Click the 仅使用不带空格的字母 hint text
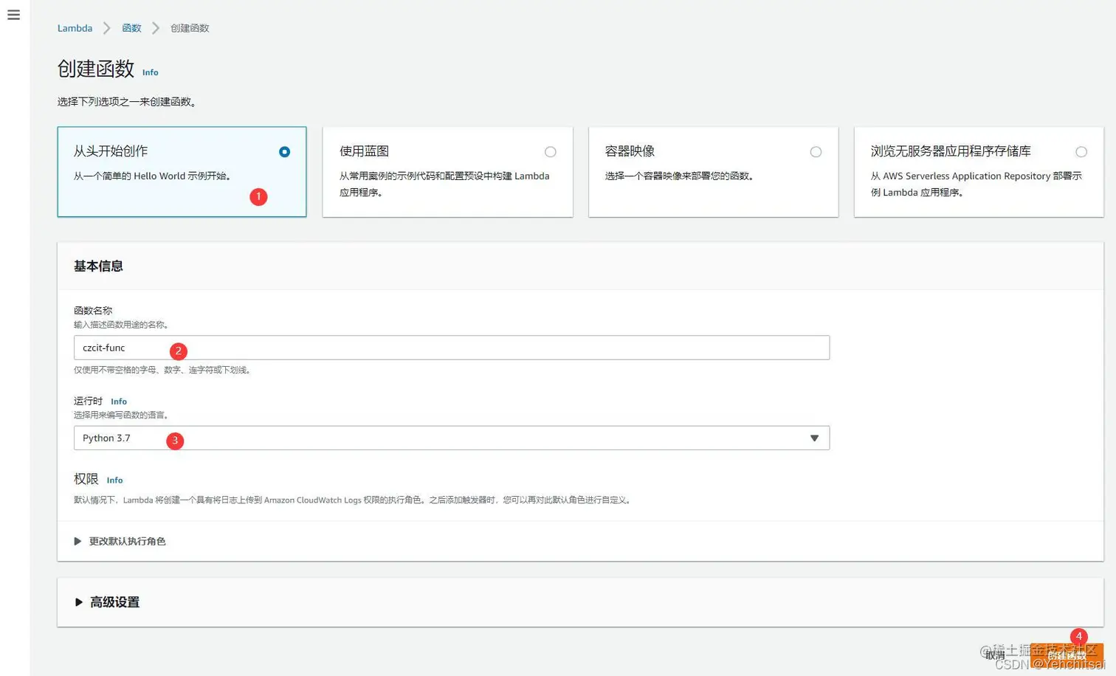This screenshot has height=676, width=1116. coord(164,370)
